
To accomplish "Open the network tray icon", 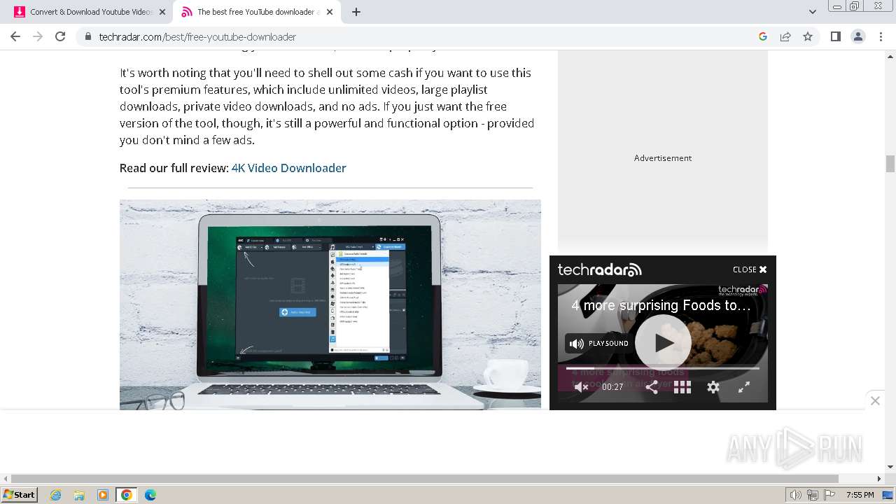I will (x=813, y=495).
